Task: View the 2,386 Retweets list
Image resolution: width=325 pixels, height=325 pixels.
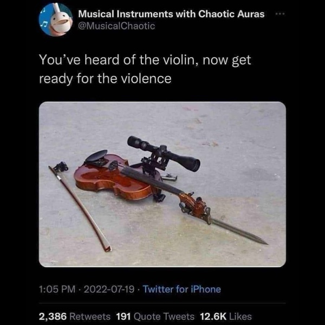Action: [75, 316]
